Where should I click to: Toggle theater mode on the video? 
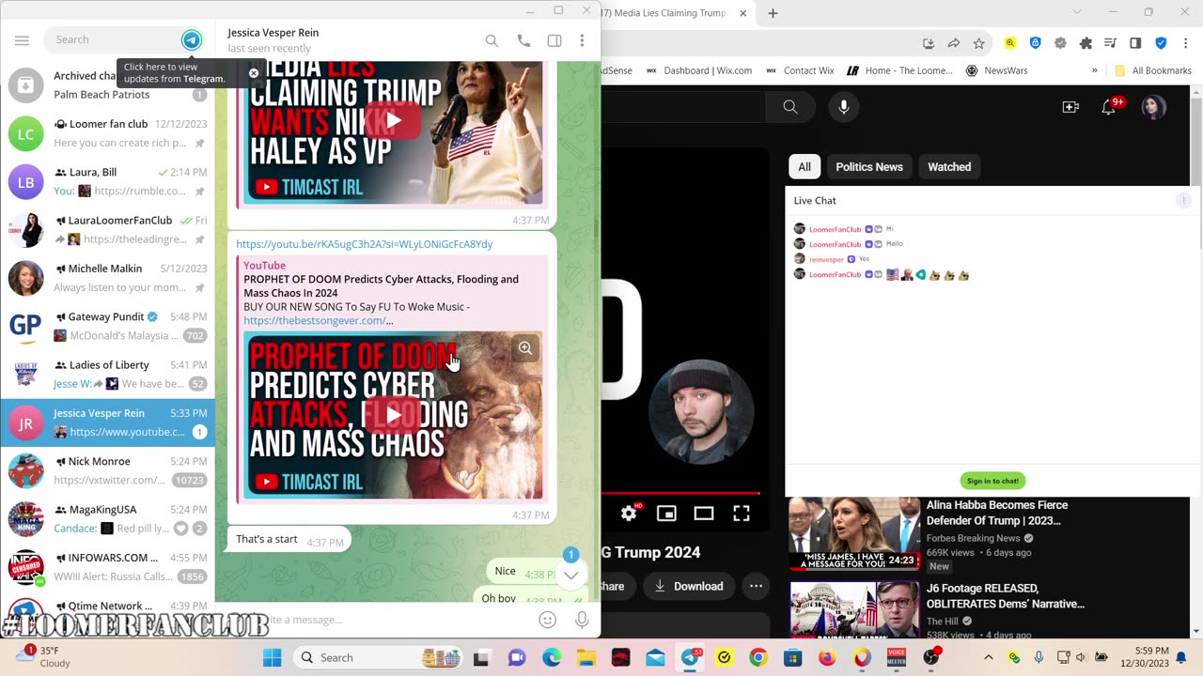click(704, 513)
